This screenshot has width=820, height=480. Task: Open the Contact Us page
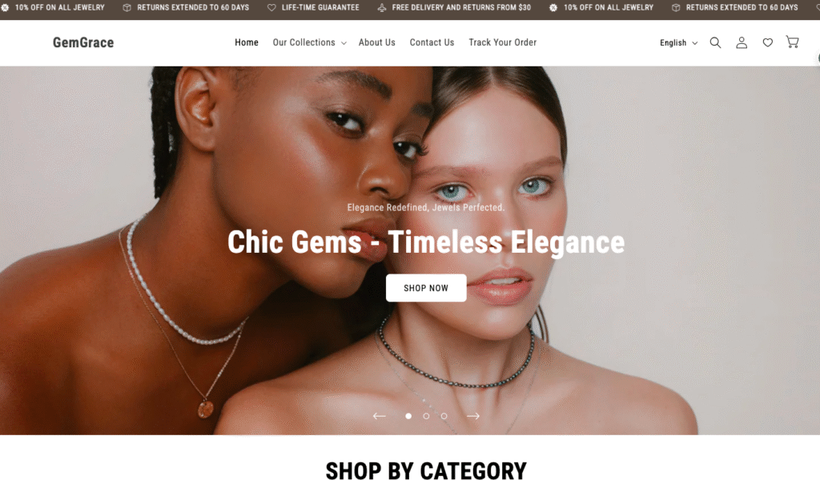[432, 43]
